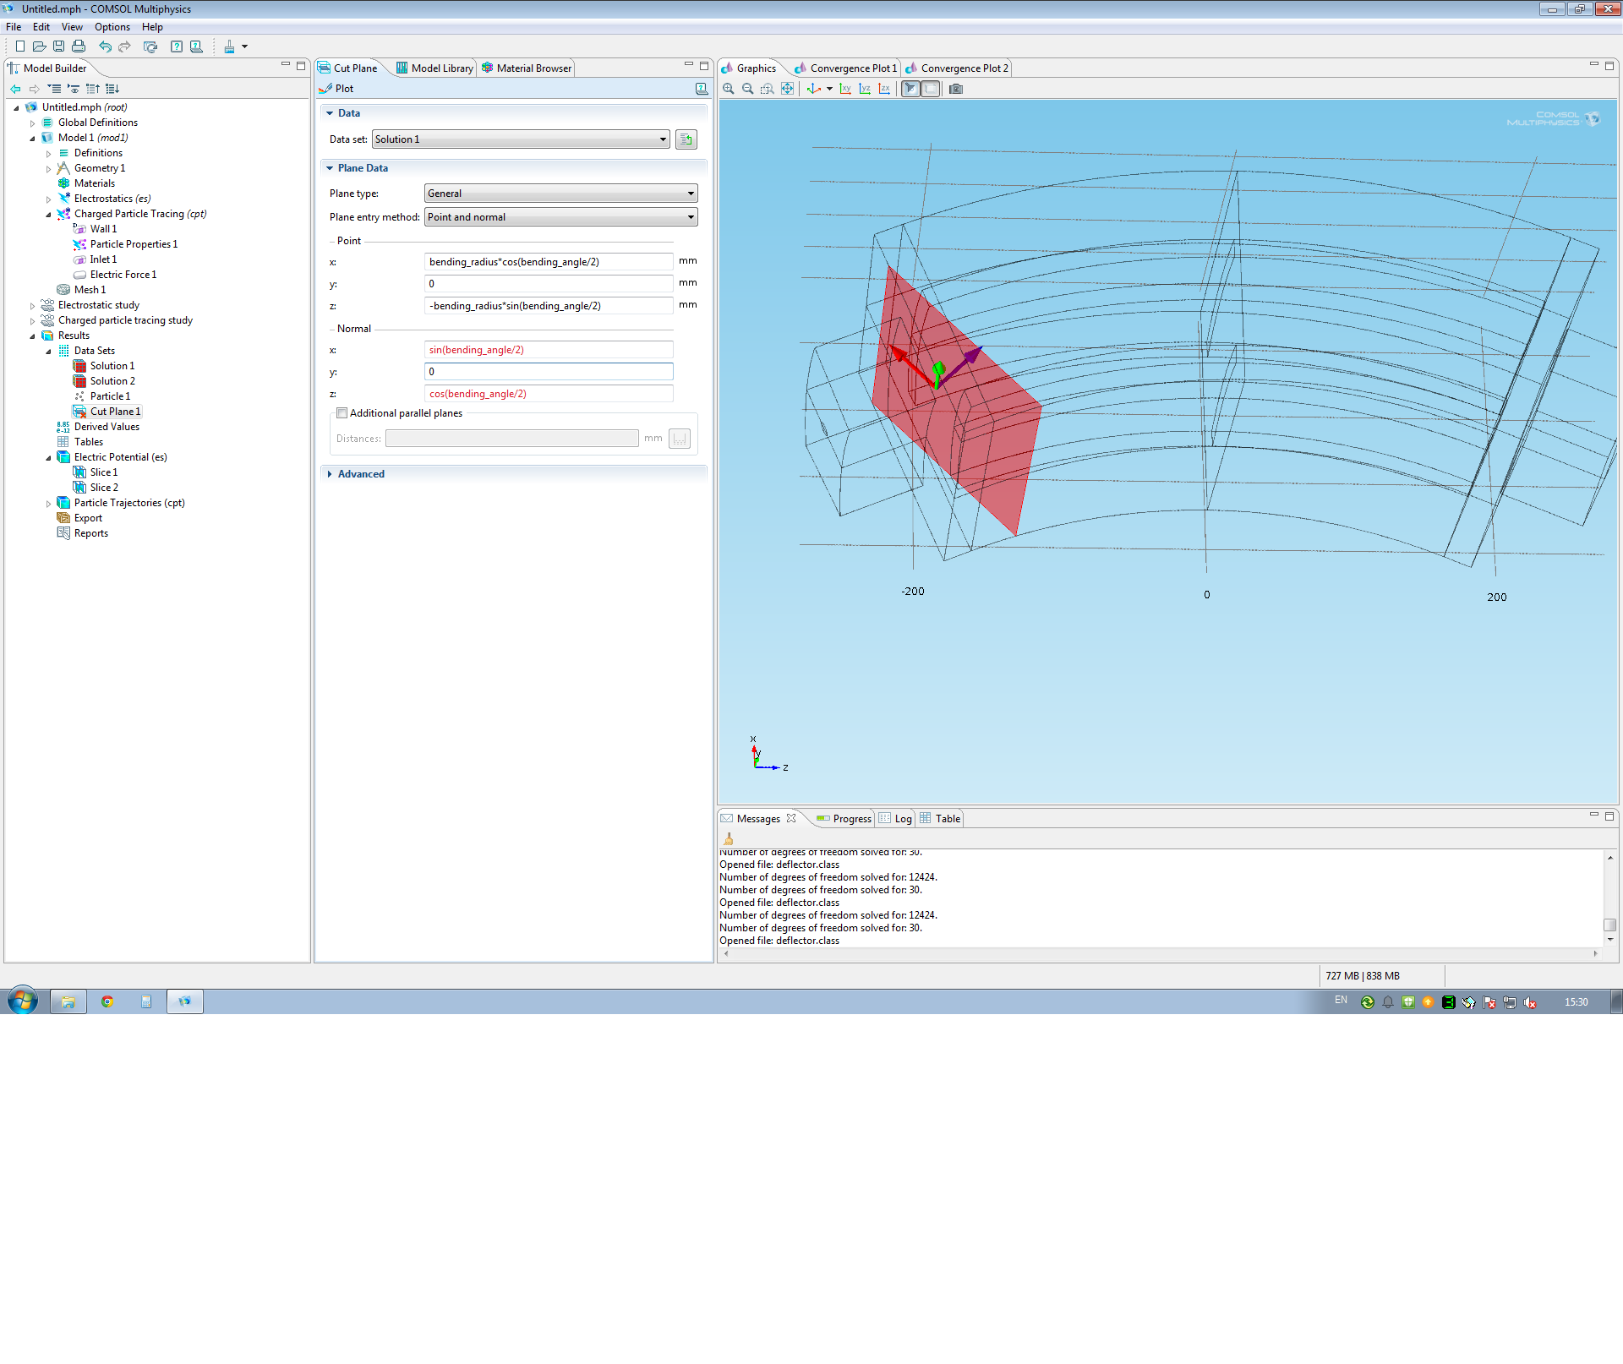Click the Zoom Out icon in Graphics toolbar
Viewport: 1623px width, 1364px height.
(x=748, y=89)
